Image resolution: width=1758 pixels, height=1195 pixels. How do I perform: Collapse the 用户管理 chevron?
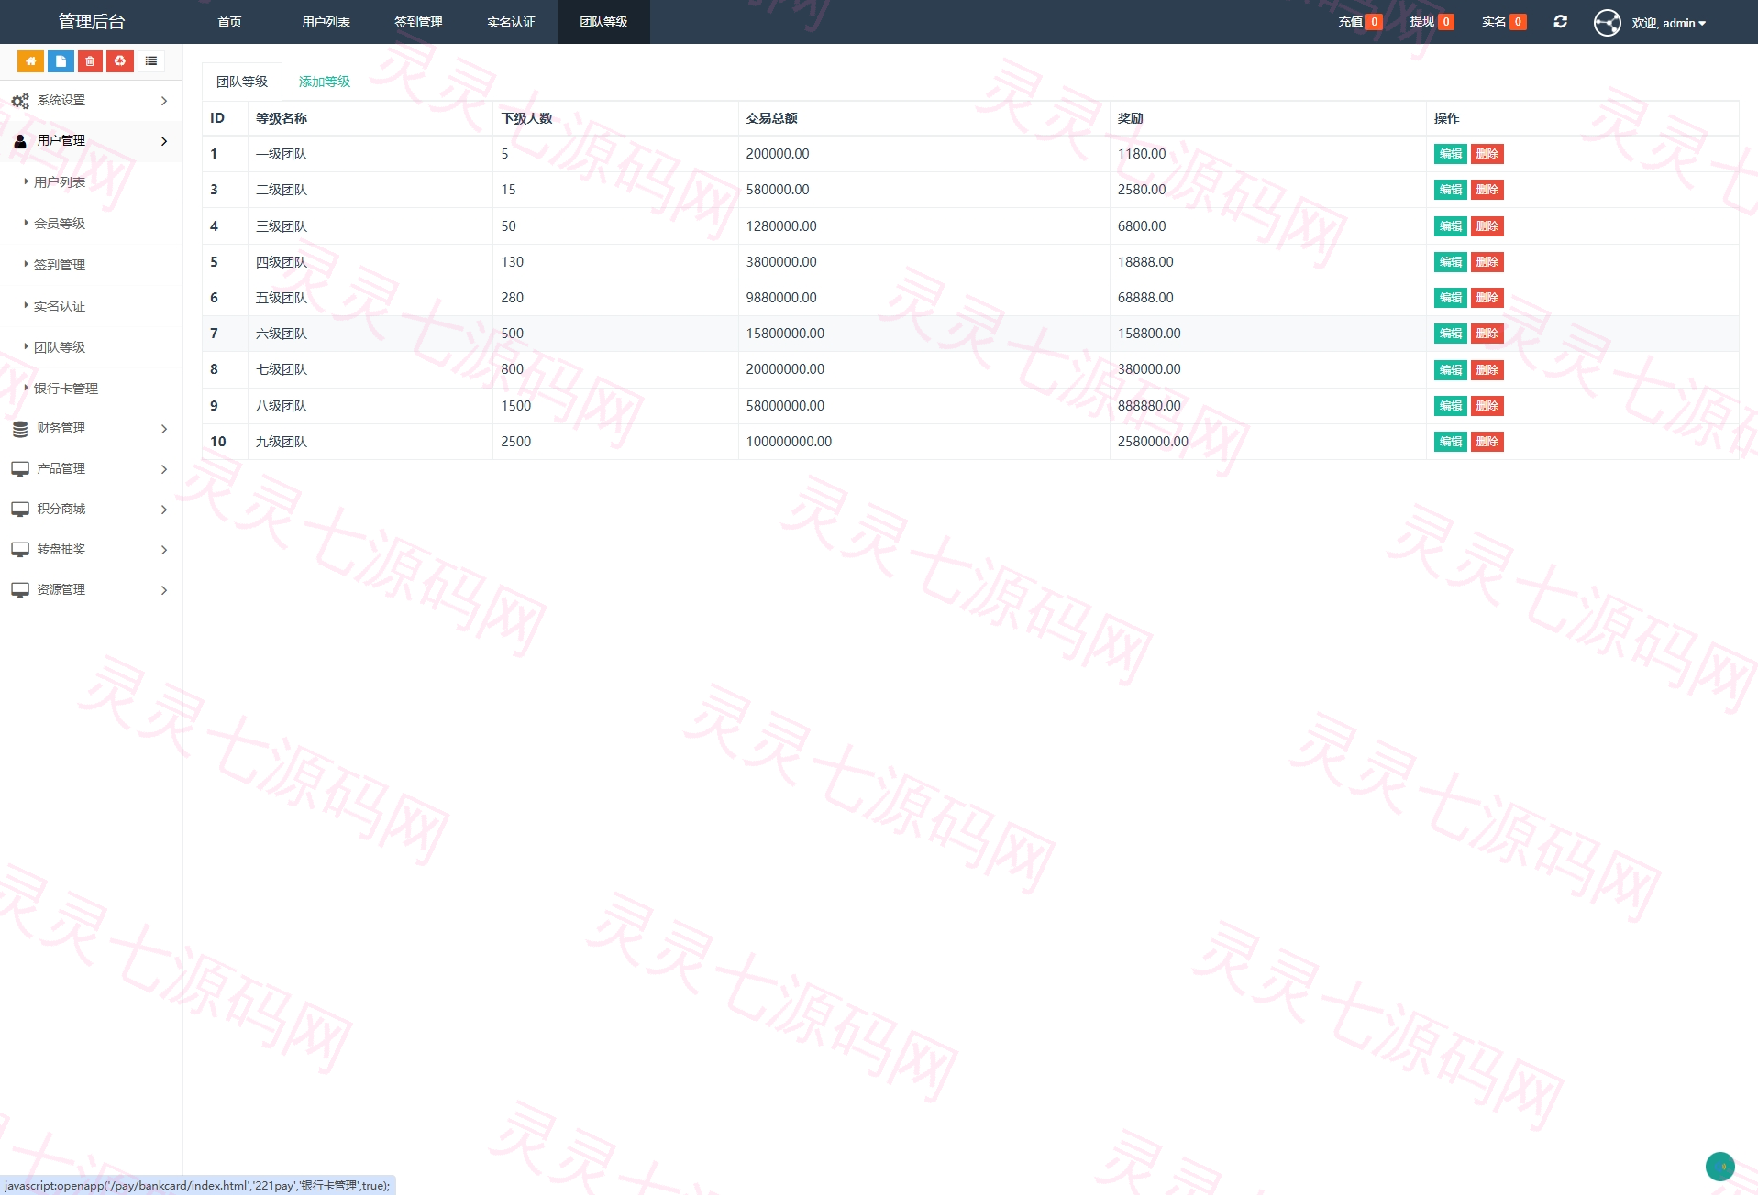click(x=164, y=141)
